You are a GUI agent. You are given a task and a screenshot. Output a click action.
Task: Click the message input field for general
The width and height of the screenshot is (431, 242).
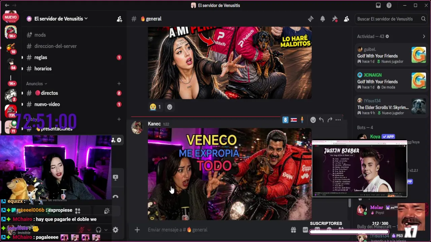tap(215, 230)
